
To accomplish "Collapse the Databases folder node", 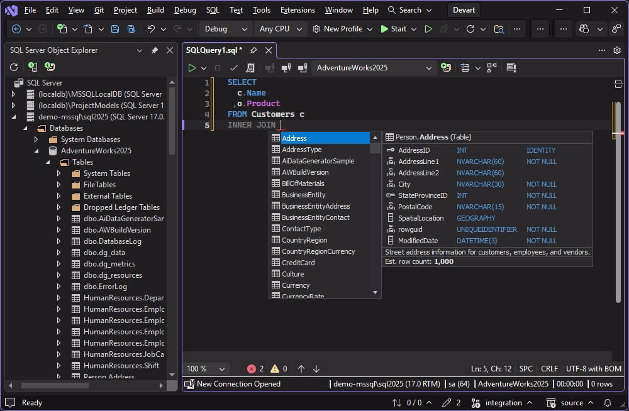I will click(x=25, y=128).
